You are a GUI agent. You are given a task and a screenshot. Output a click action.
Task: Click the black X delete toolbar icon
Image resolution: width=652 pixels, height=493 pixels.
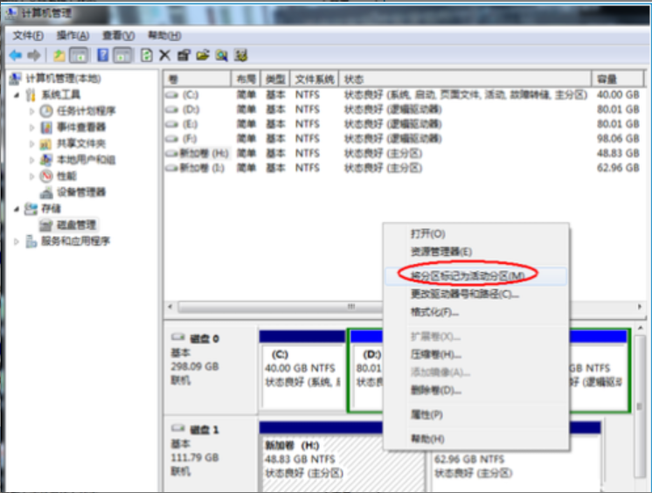tap(164, 55)
